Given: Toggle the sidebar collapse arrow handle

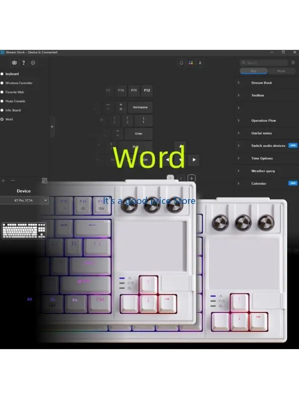Looking at the screenshot, I should (52, 126).
